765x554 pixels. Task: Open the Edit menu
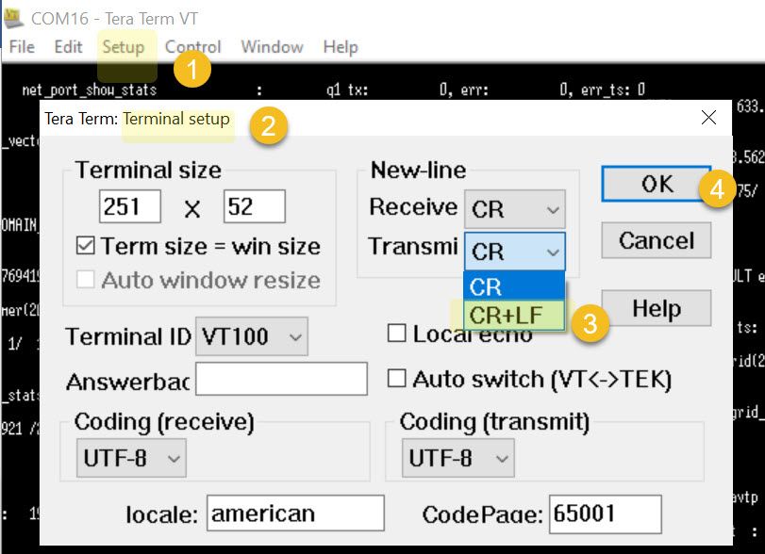(68, 47)
